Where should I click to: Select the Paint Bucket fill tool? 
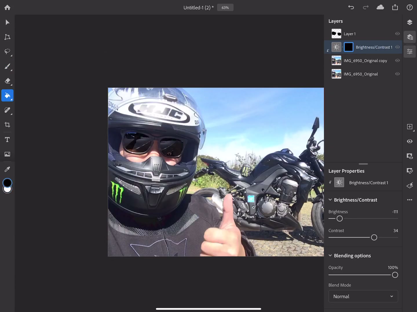(x=7, y=96)
